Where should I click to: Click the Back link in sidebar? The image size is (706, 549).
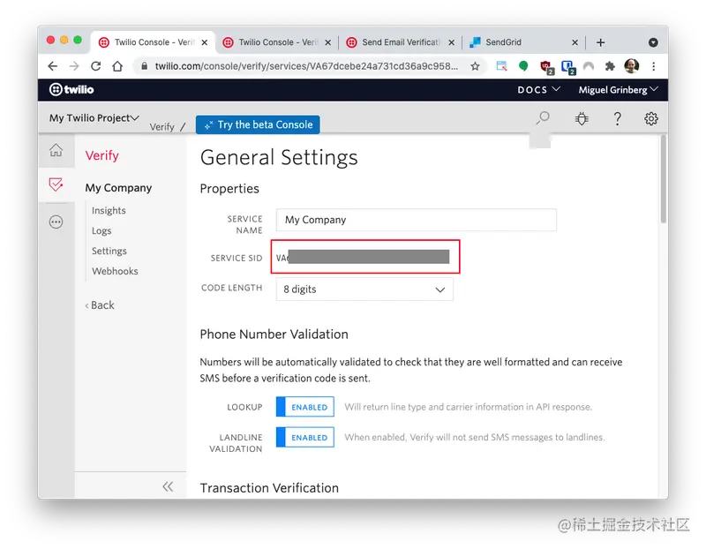(100, 305)
